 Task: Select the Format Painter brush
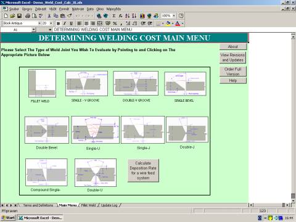coord(70,16)
